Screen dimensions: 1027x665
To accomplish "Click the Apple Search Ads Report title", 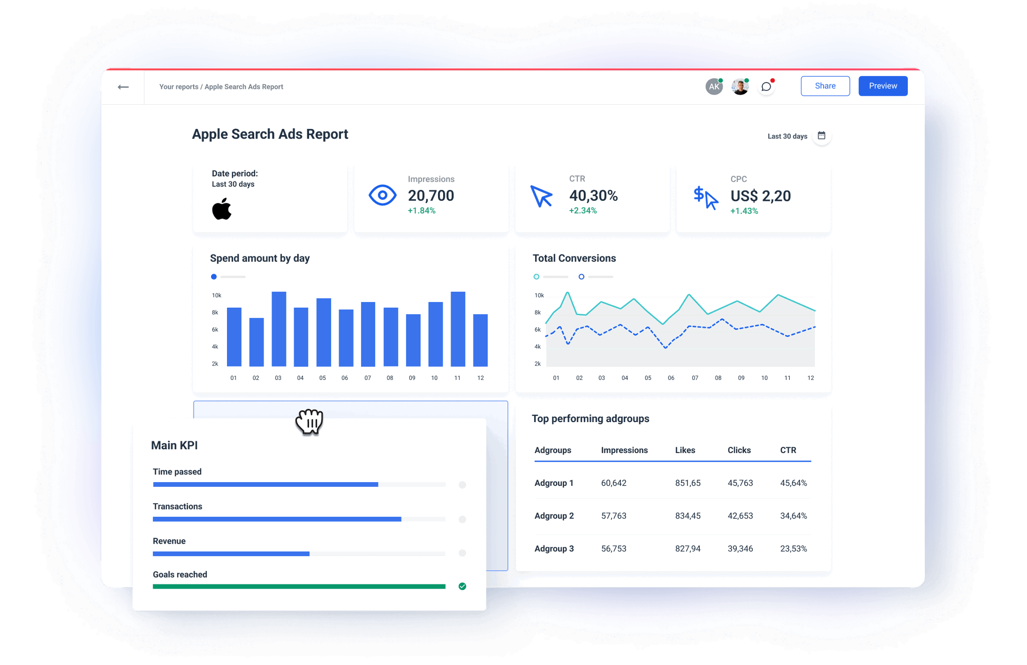I will coord(270,134).
